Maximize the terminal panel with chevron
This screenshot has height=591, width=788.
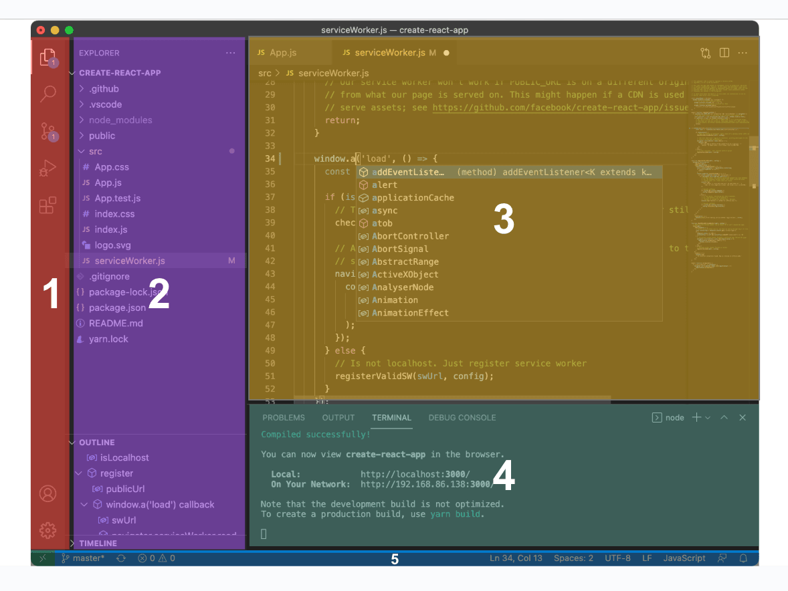[724, 418]
